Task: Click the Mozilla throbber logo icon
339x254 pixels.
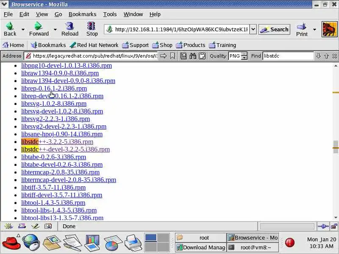Action: coord(329,29)
